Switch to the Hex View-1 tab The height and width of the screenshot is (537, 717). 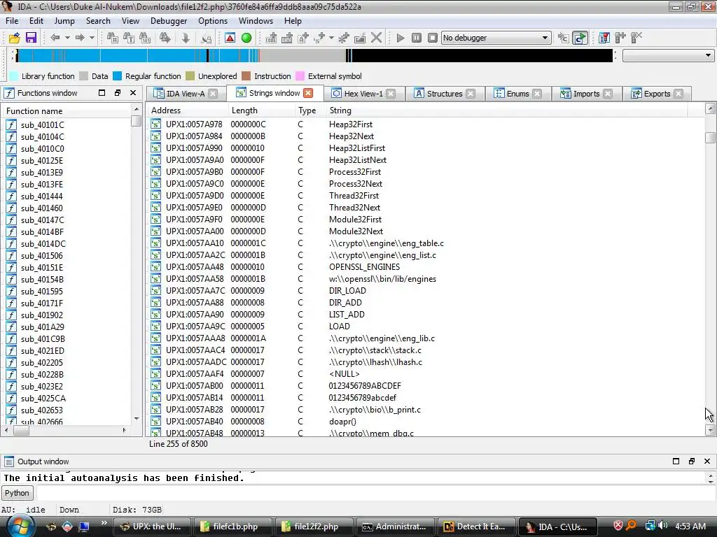point(363,94)
